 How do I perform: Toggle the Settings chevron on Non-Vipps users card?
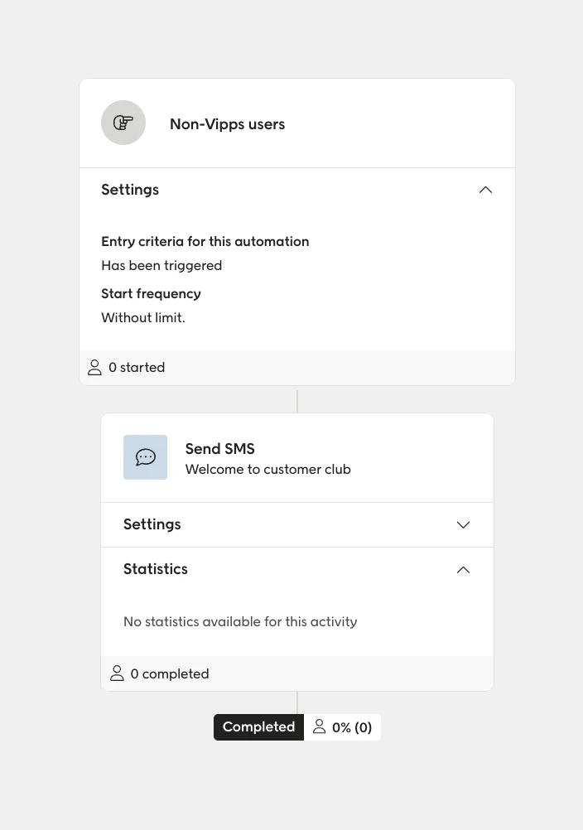point(485,190)
